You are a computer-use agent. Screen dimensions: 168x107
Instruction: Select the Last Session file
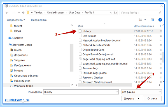point(90,36)
